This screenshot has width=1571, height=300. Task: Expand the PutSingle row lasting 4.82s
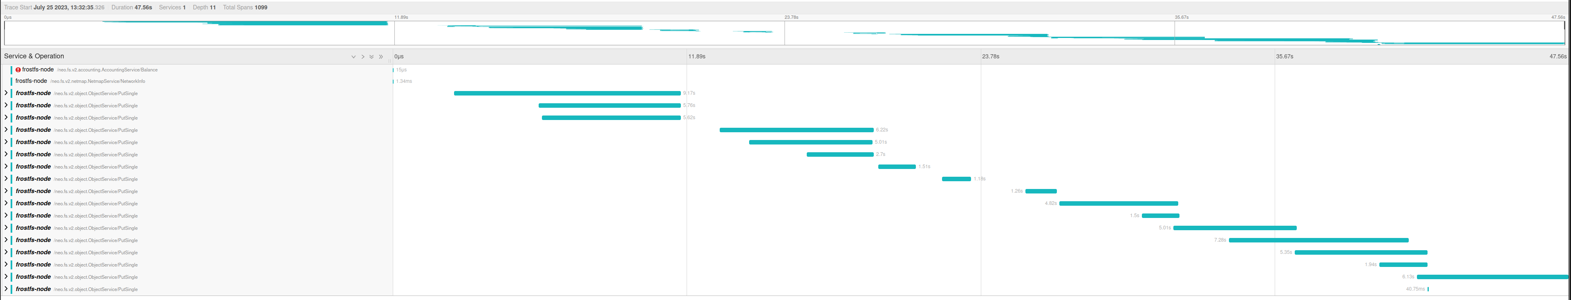tap(6, 203)
